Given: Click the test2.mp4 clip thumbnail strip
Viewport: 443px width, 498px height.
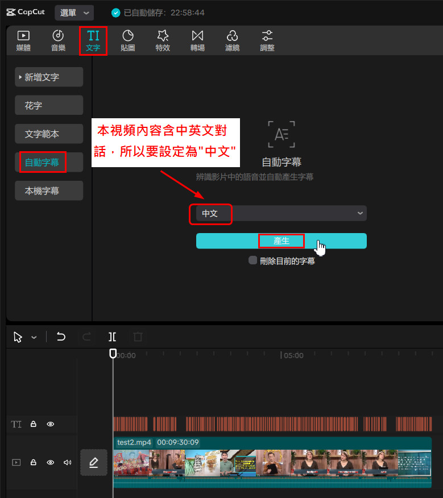Looking at the screenshot, I should [272, 463].
